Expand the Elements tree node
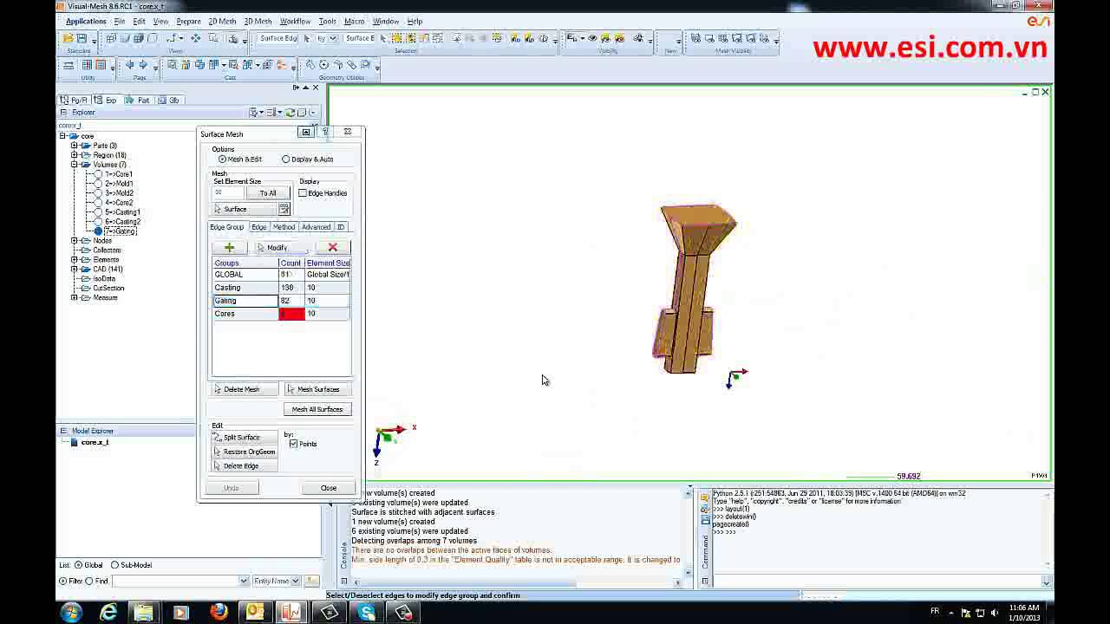The image size is (1110, 624). click(x=75, y=260)
